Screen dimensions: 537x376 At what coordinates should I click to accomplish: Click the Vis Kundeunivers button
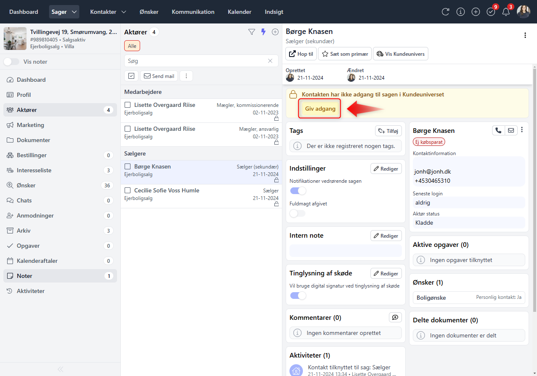pyautogui.click(x=401, y=54)
